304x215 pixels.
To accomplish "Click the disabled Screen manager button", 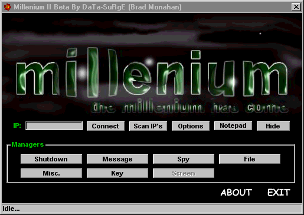I will (184, 173).
